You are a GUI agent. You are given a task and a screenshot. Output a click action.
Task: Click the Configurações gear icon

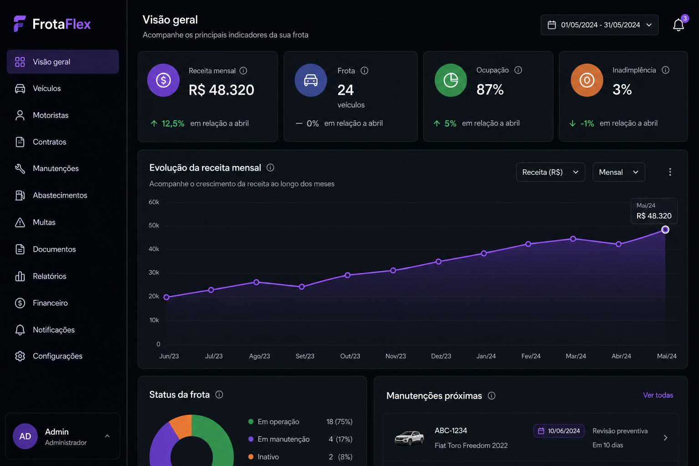point(20,356)
